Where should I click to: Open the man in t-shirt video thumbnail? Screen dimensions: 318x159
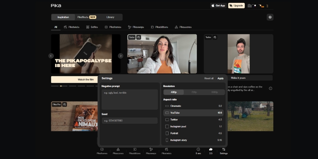pos(238,54)
